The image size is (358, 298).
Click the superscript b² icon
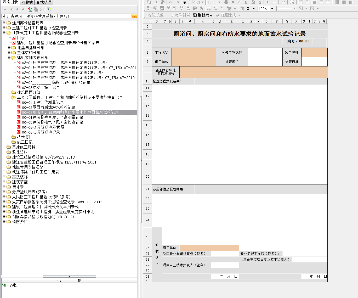click(283, 2)
